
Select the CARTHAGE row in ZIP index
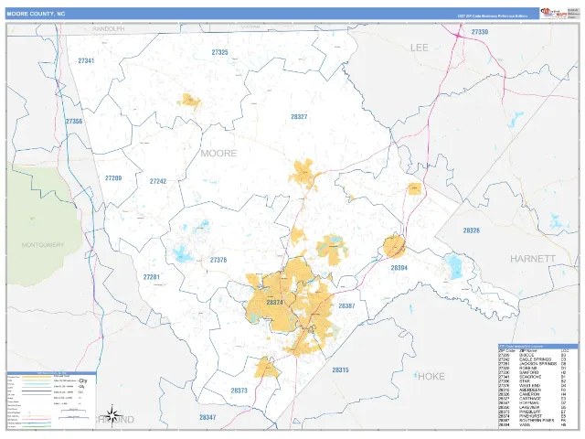(538, 399)
